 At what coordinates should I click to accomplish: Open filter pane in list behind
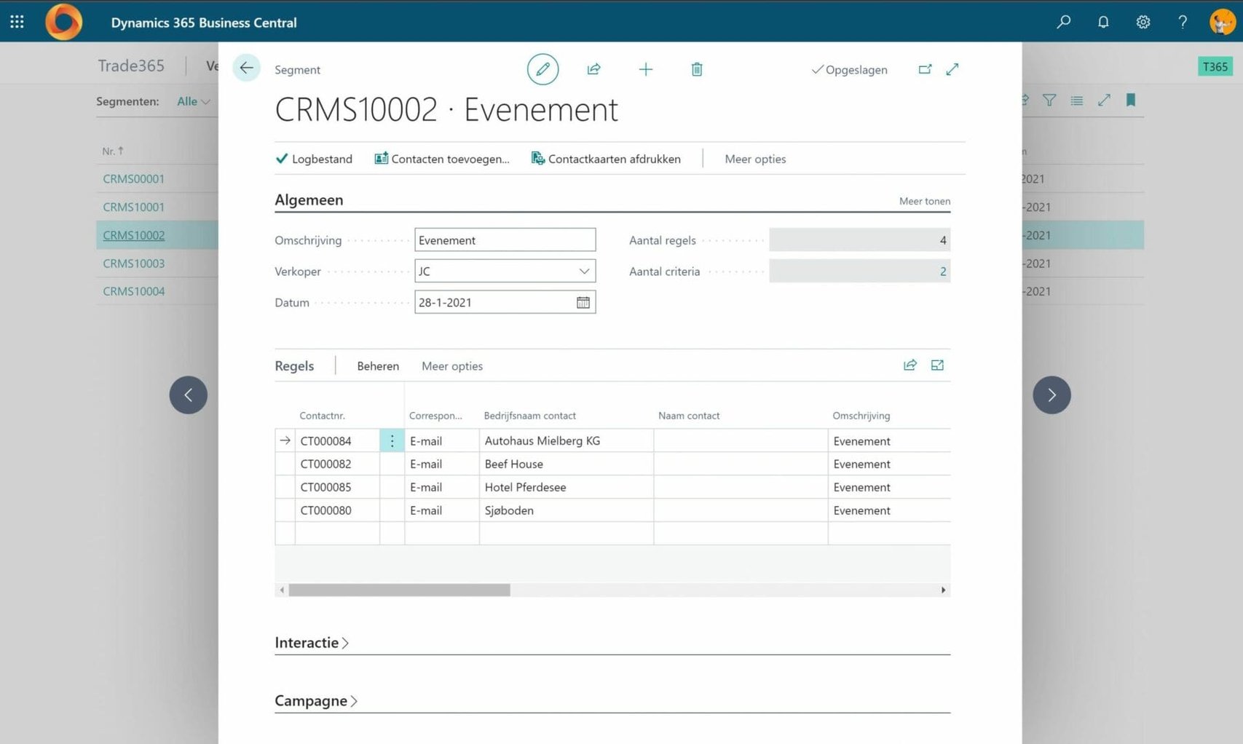click(1049, 100)
